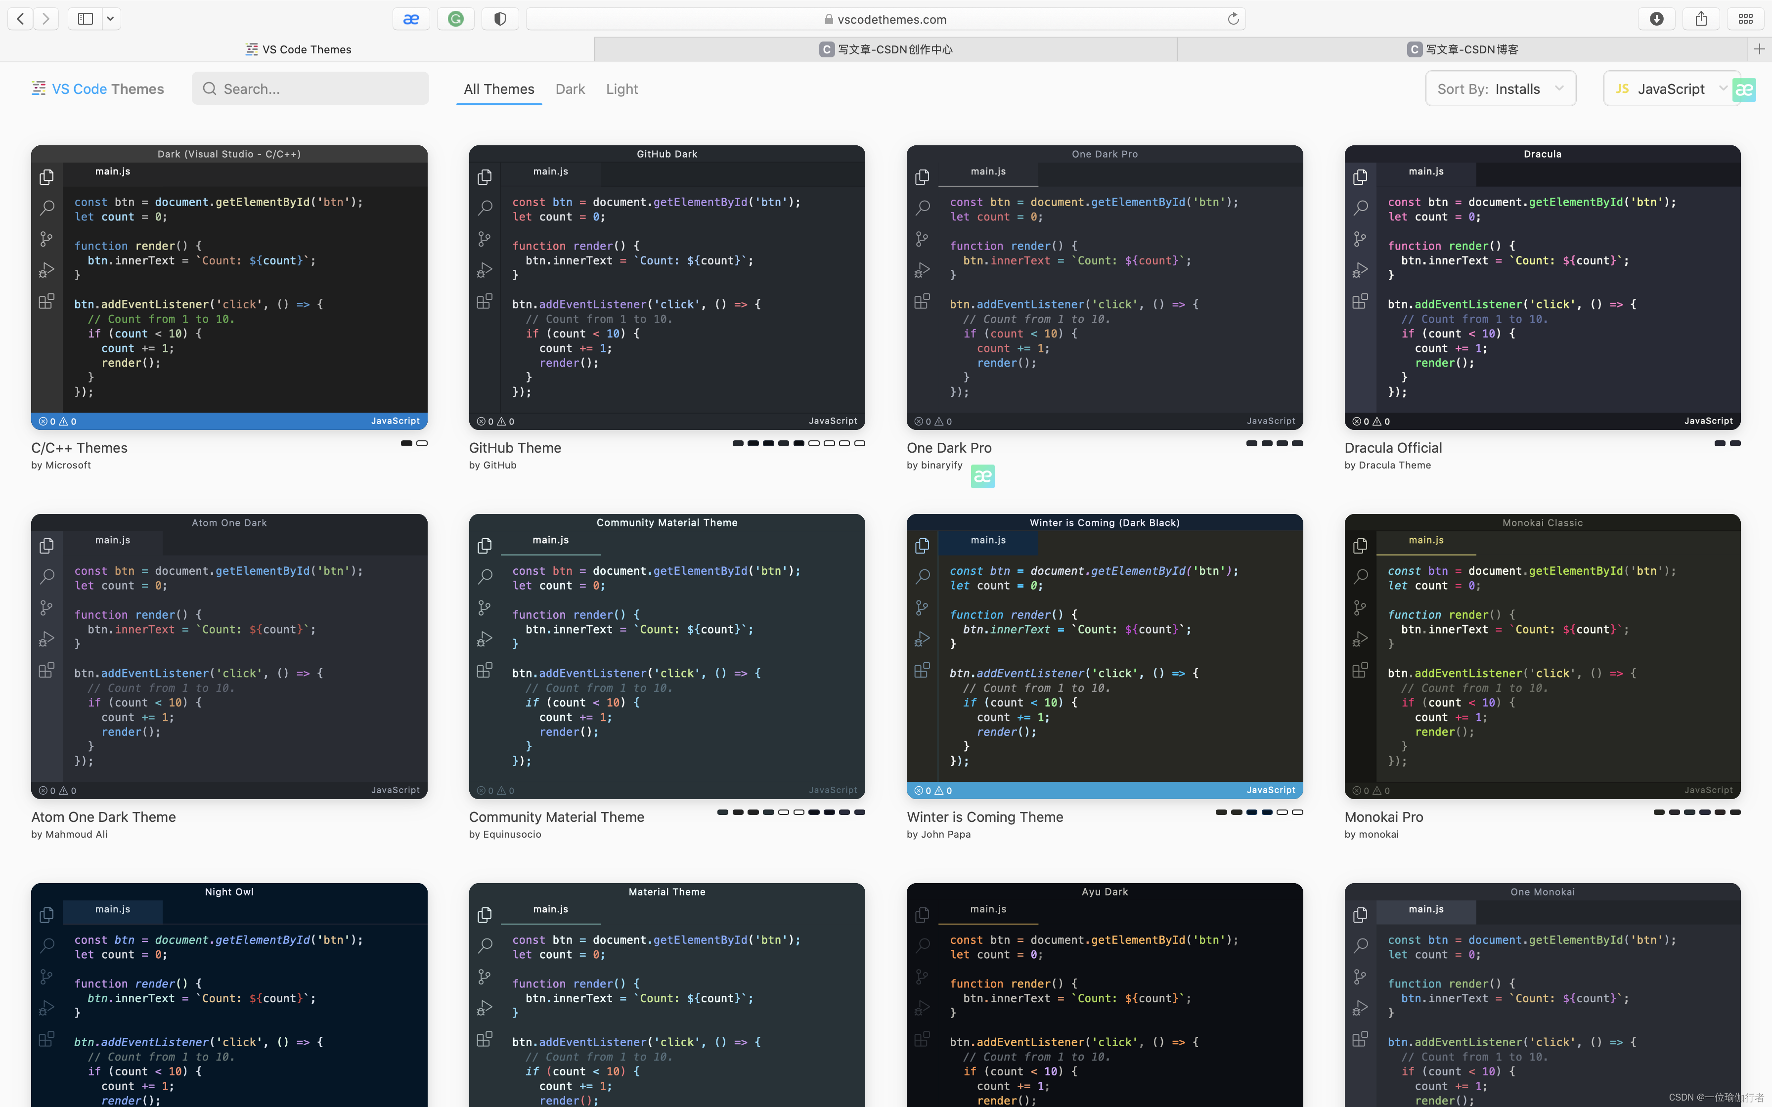This screenshot has width=1772, height=1107.
Task: Open the Atom One Dark Theme link
Action: coord(103,816)
